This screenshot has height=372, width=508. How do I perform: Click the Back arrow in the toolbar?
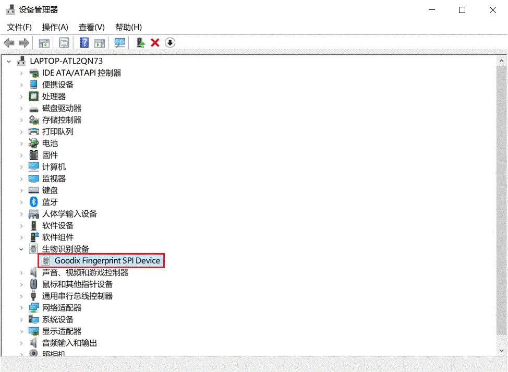point(9,43)
